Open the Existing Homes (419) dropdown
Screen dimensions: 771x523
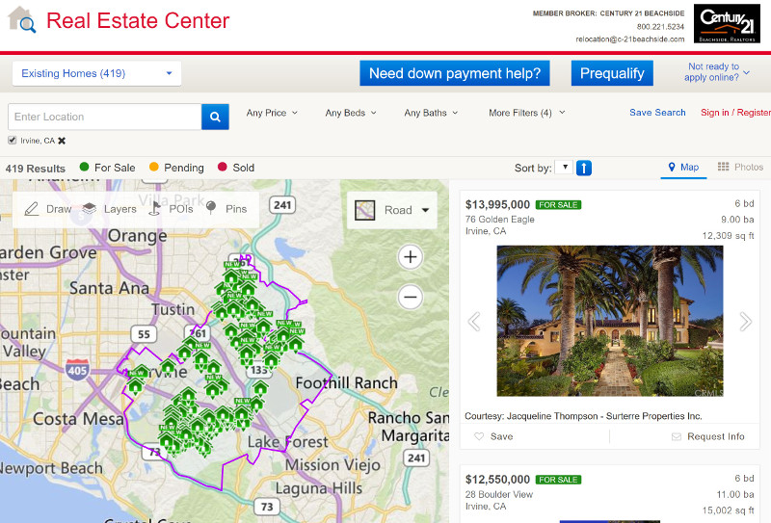[97, 73]
